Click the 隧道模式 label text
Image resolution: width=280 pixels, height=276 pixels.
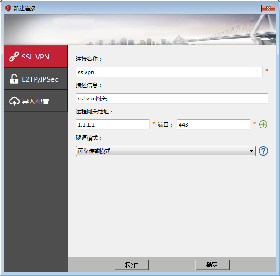89,138
